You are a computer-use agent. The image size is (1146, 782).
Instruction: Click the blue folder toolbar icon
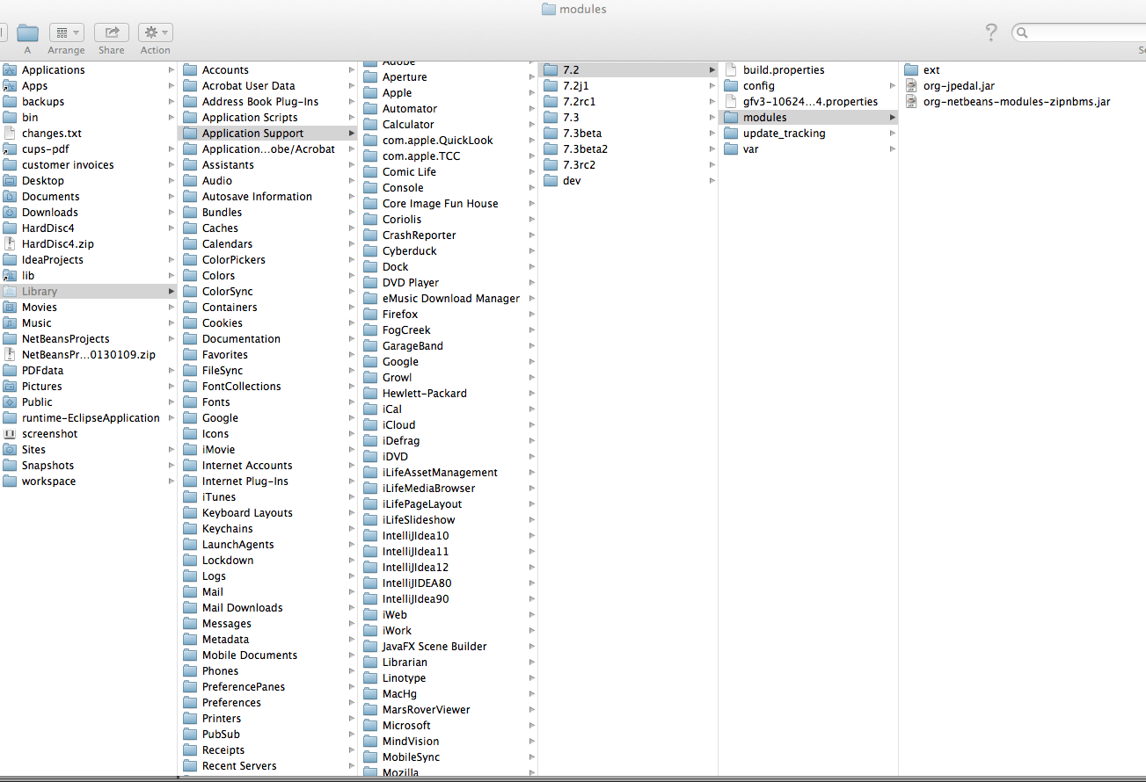(x=28, y=33)
